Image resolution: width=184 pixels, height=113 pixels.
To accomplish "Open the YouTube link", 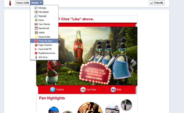I will (88, 90).
